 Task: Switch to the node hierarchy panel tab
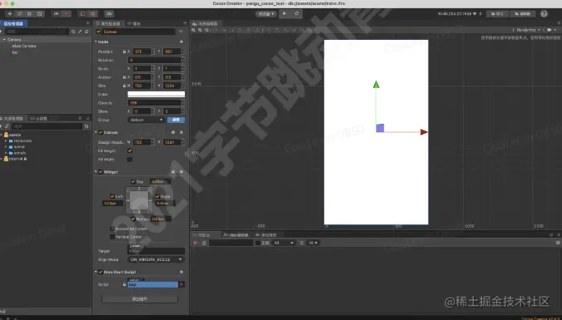13,23
